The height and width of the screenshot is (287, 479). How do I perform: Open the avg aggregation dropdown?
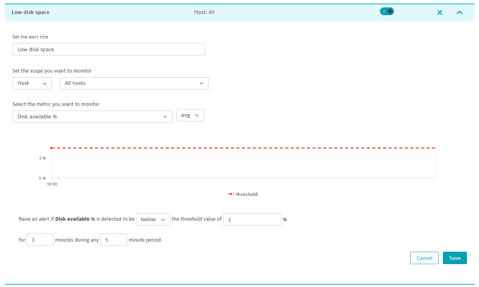point(190,115)
